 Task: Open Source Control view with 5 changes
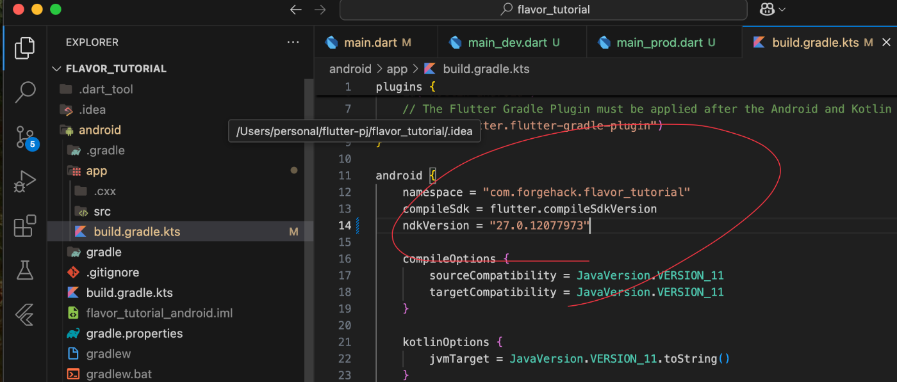click(26, 137)
